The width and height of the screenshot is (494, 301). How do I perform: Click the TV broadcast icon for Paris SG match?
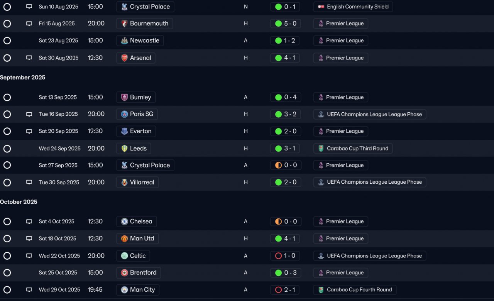click(x=29, y=114)
